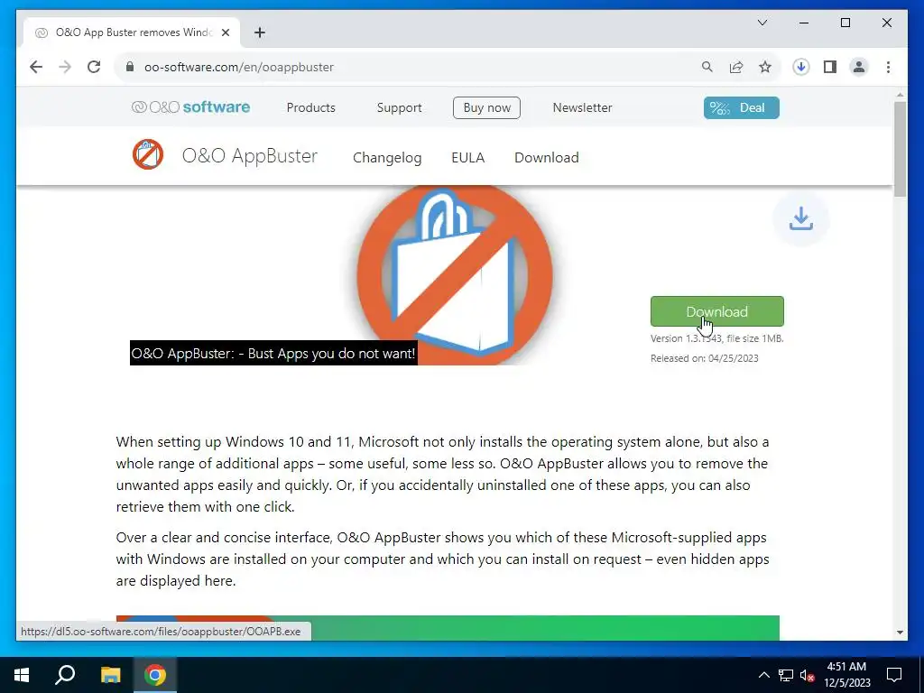924x693 pixels.
Task: Click the O&O AppBuster title
Action: pos(250,155)
